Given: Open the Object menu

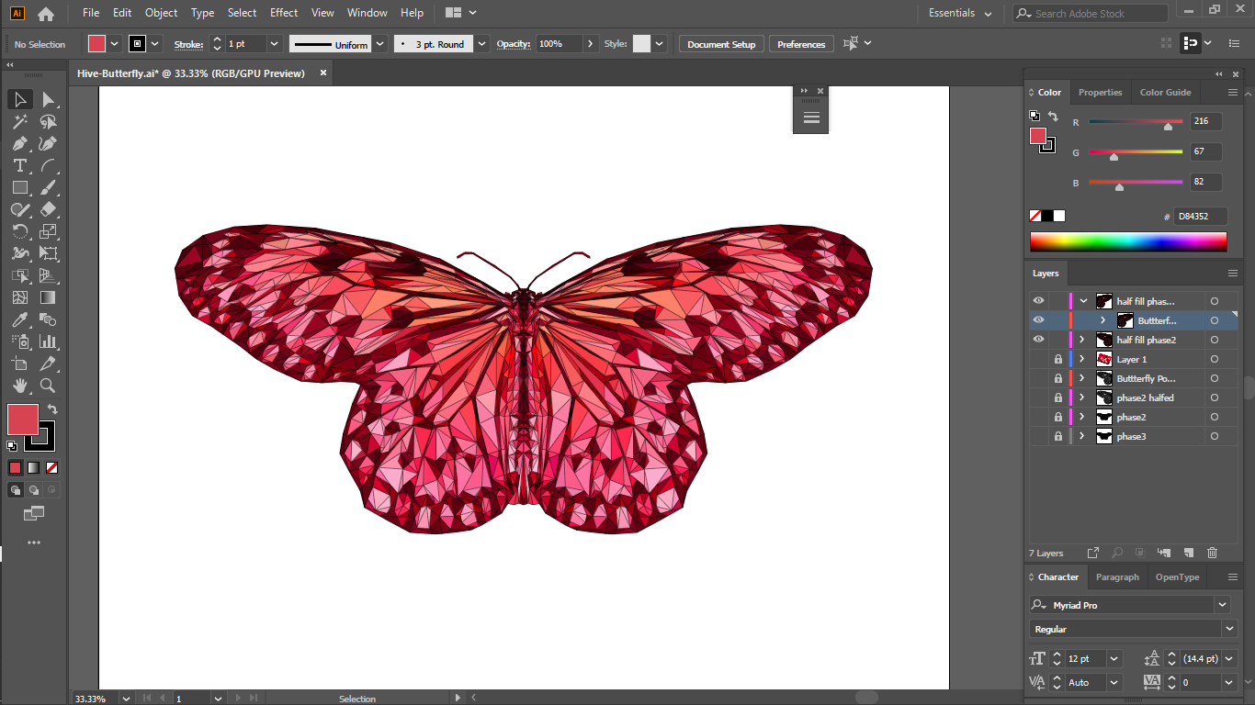Looking at the screenshot, I should [161, 13].
